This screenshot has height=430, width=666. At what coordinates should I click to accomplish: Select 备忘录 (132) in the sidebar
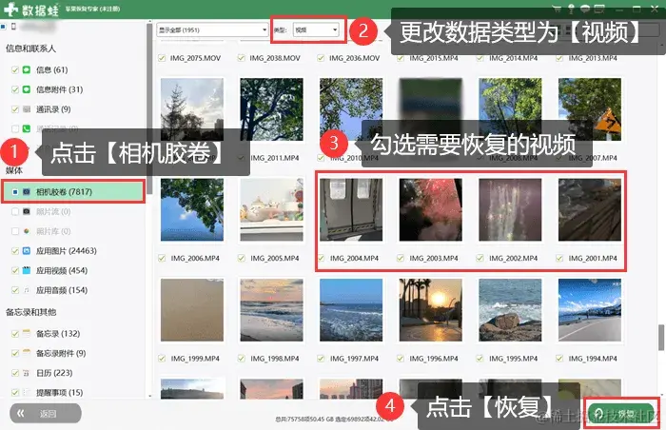point(58,334)
